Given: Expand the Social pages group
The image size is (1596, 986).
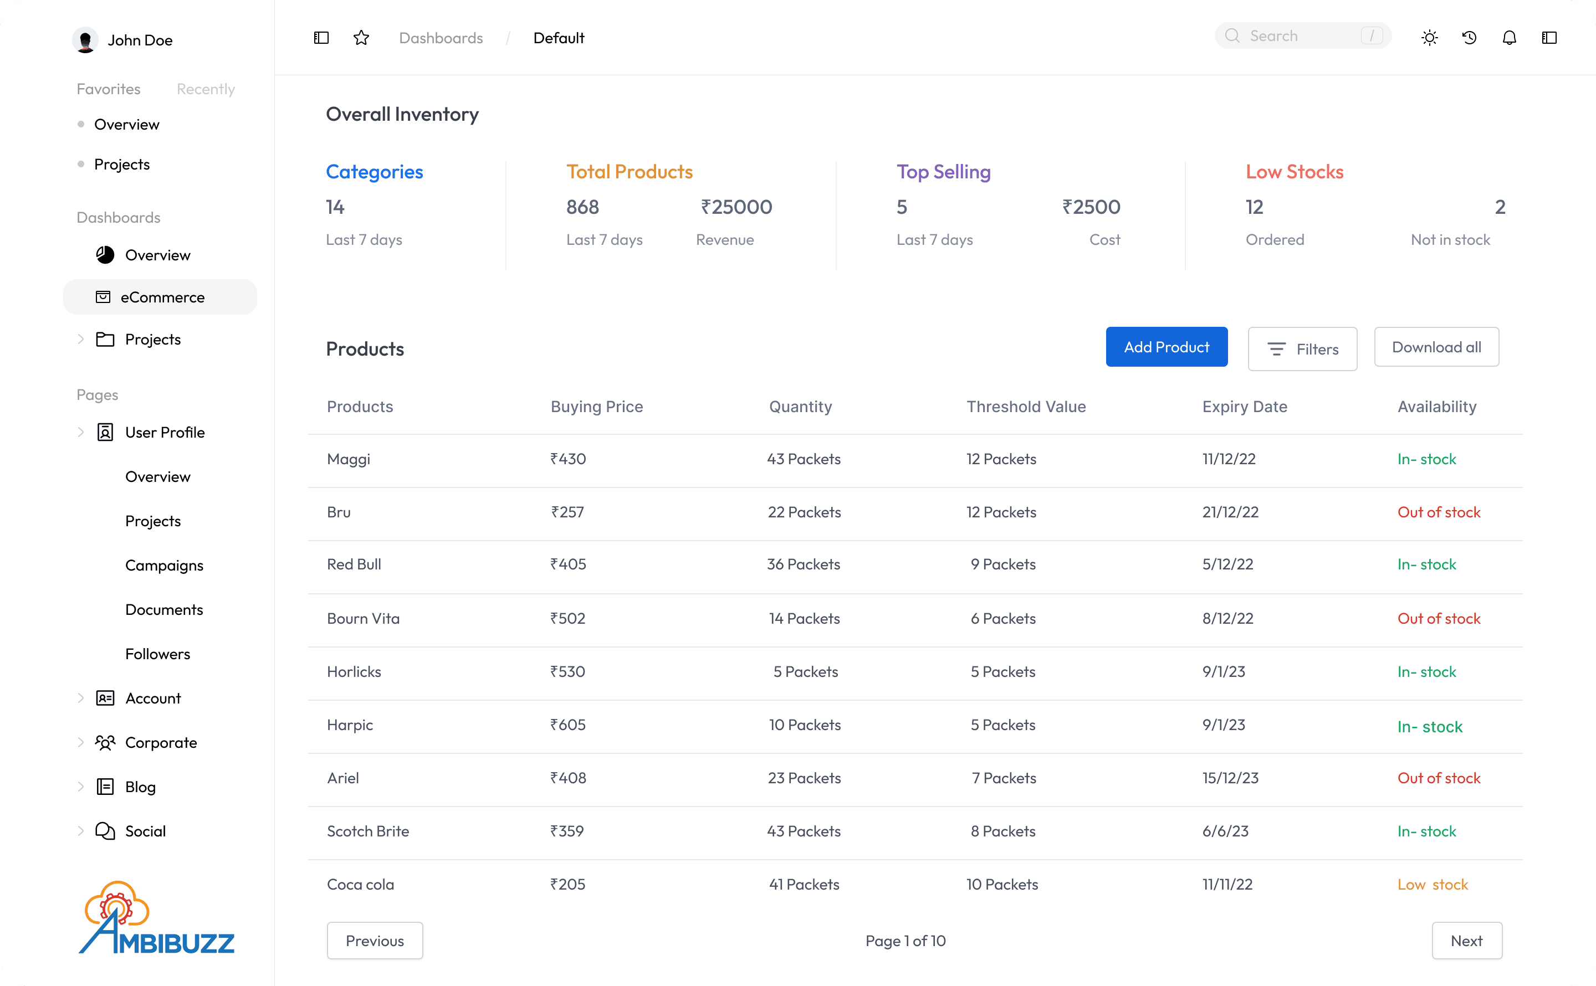Looking at the screenshot, I should pos(81,831).
